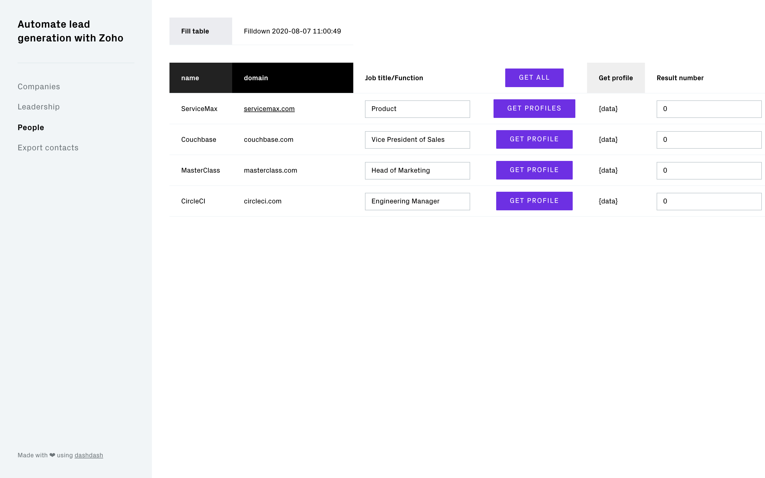Select the MasterClass name cell
Viewport: 765px width, 478px height.
coord(201,170)
